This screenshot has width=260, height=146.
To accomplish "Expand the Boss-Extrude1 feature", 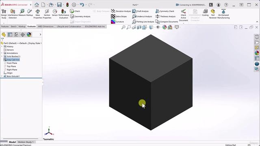I will click(2, 76).
